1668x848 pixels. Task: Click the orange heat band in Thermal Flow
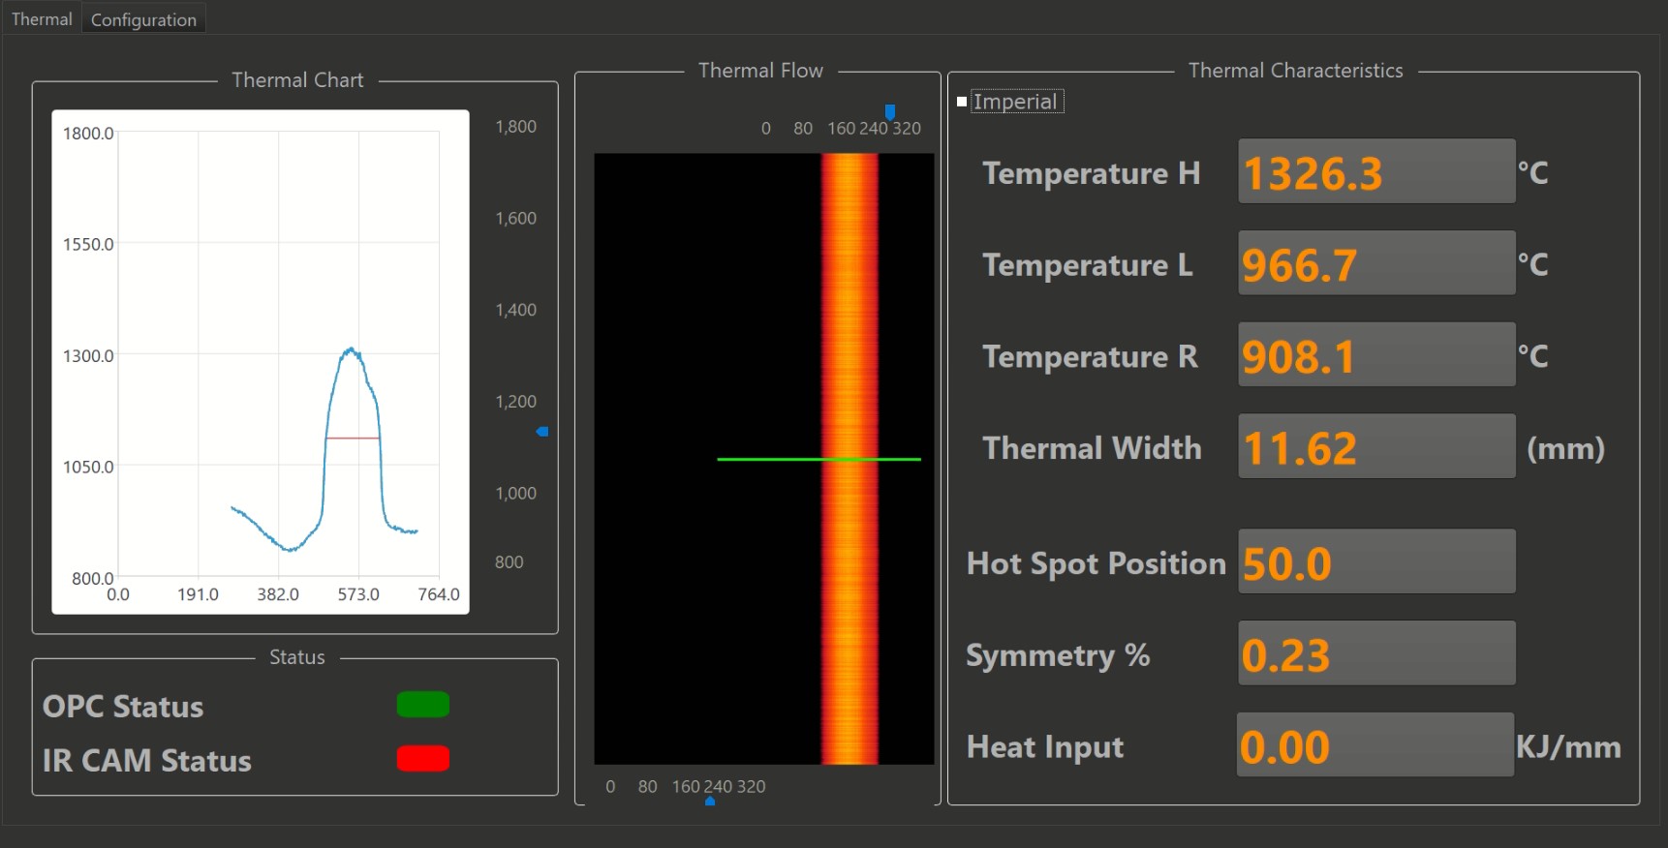tap(849, 290)
